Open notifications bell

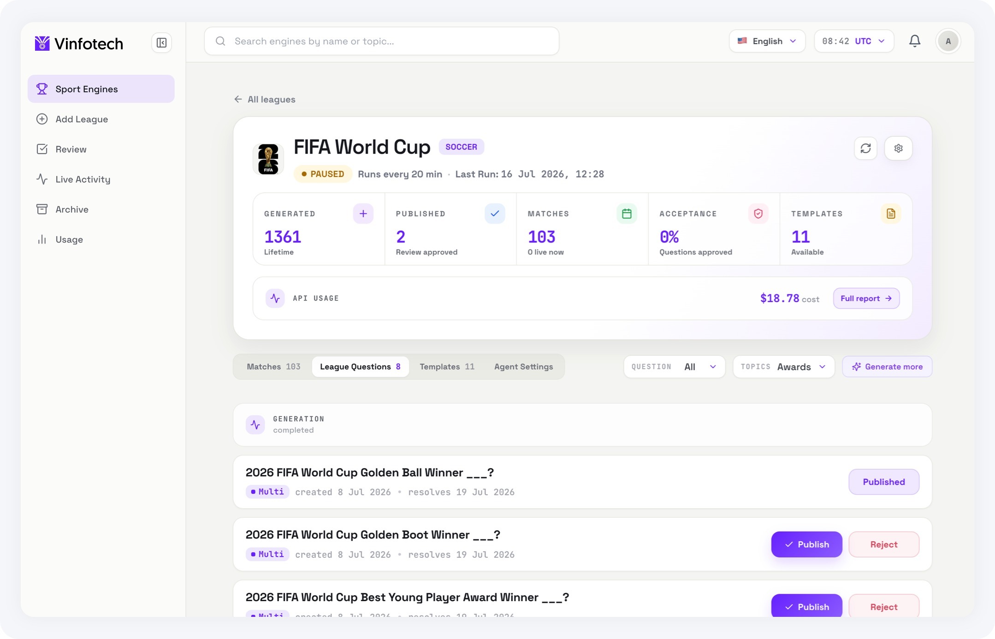pyautogui.click(x=915, y=41)
